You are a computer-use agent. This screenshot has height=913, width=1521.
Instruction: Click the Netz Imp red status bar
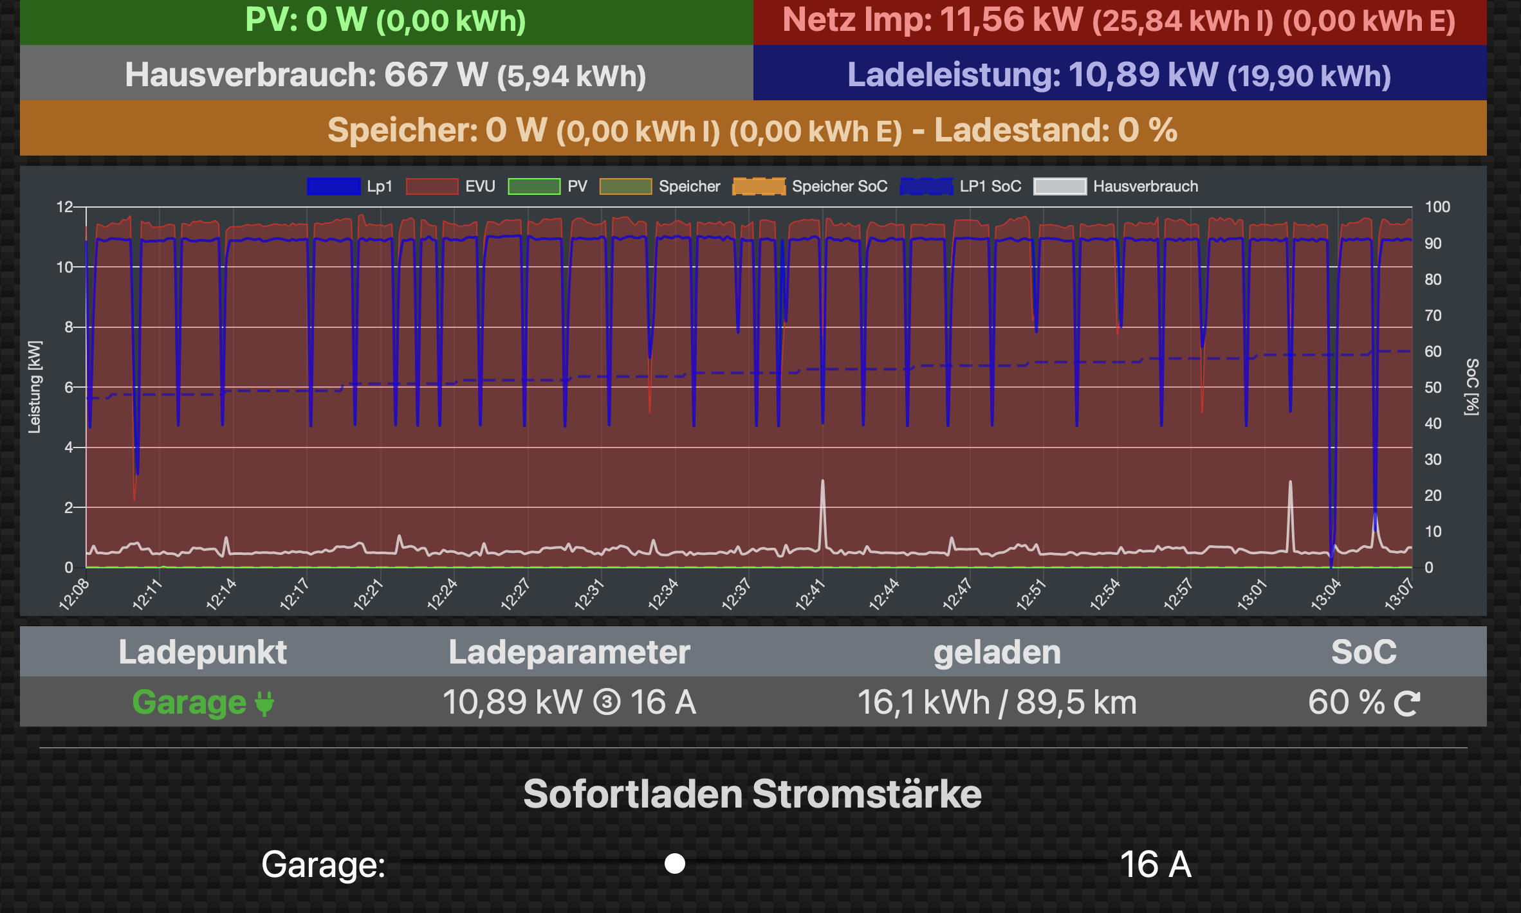tap(1119, 21)
